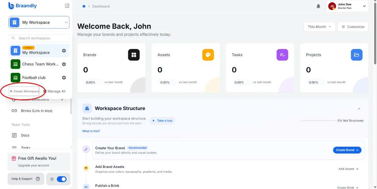
Task: Click the Dashboard breadcrumb text
Action: 101,6
